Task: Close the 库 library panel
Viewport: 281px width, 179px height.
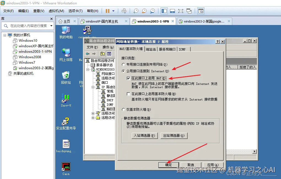Action: point(52,19)
